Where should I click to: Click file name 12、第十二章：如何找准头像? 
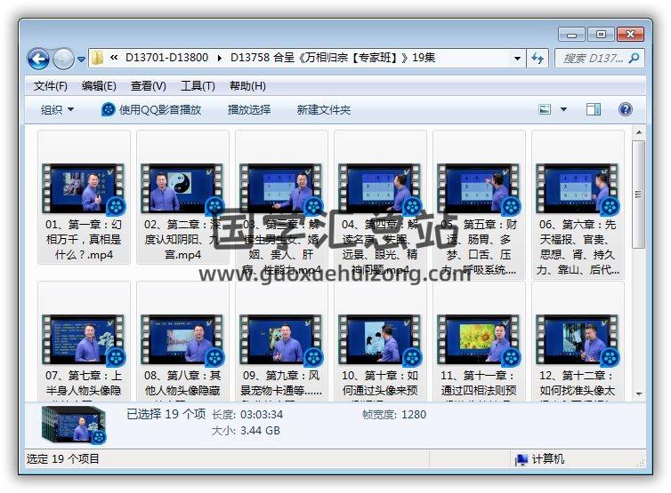coord(578,385)
